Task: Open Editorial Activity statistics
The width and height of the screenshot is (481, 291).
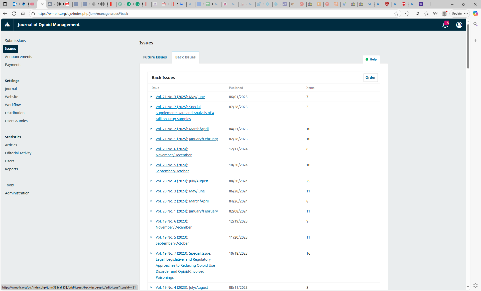Action: tap(18, 153)
